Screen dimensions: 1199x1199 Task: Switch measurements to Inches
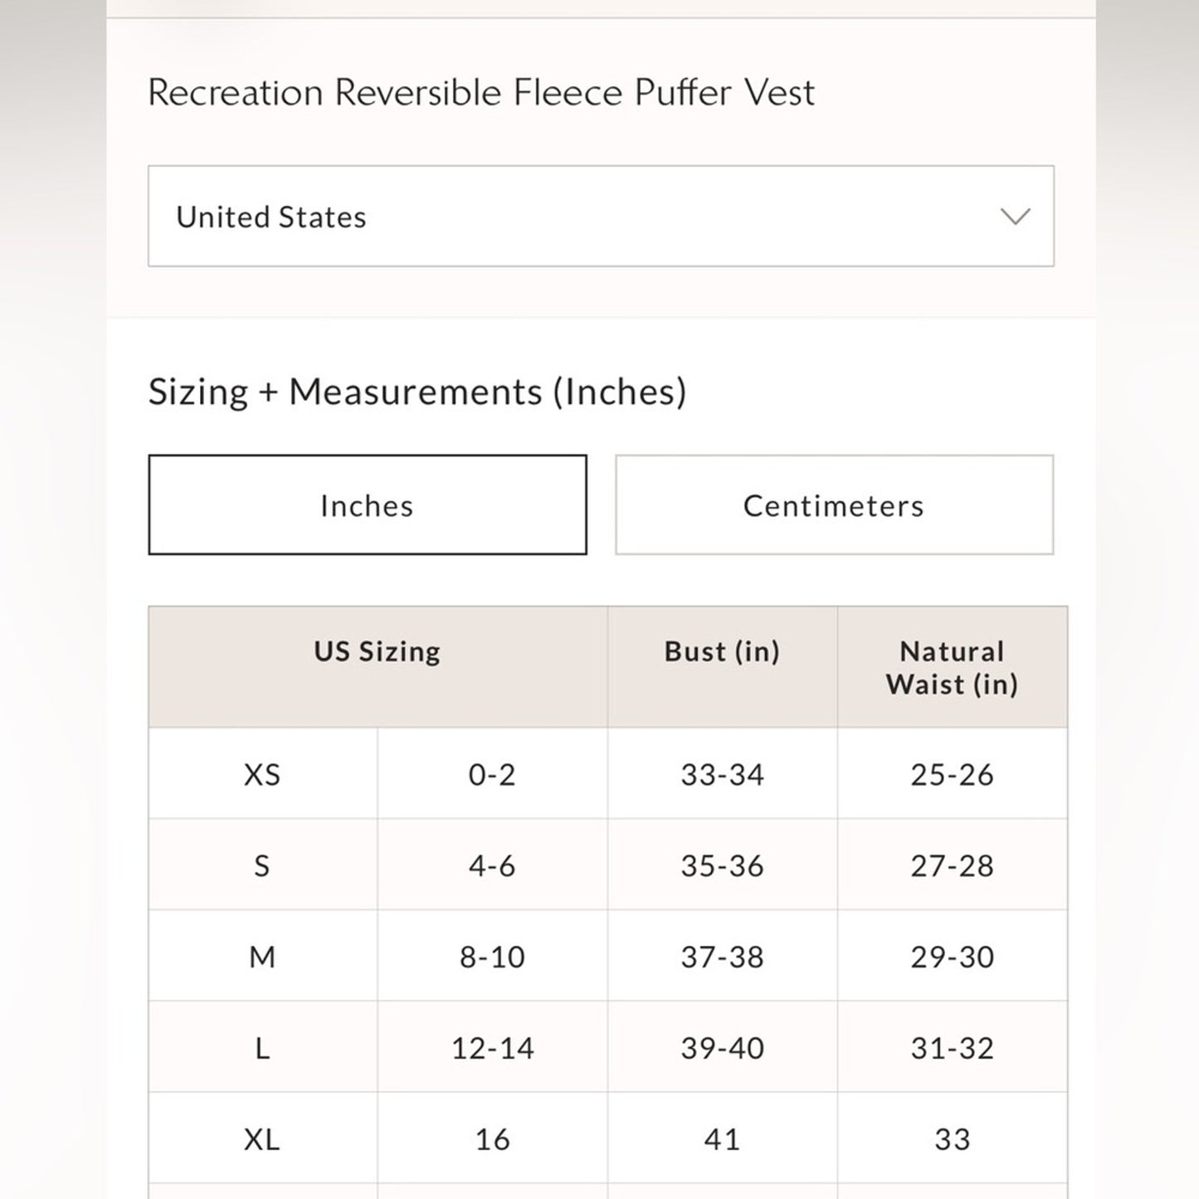tap(368, 505)
